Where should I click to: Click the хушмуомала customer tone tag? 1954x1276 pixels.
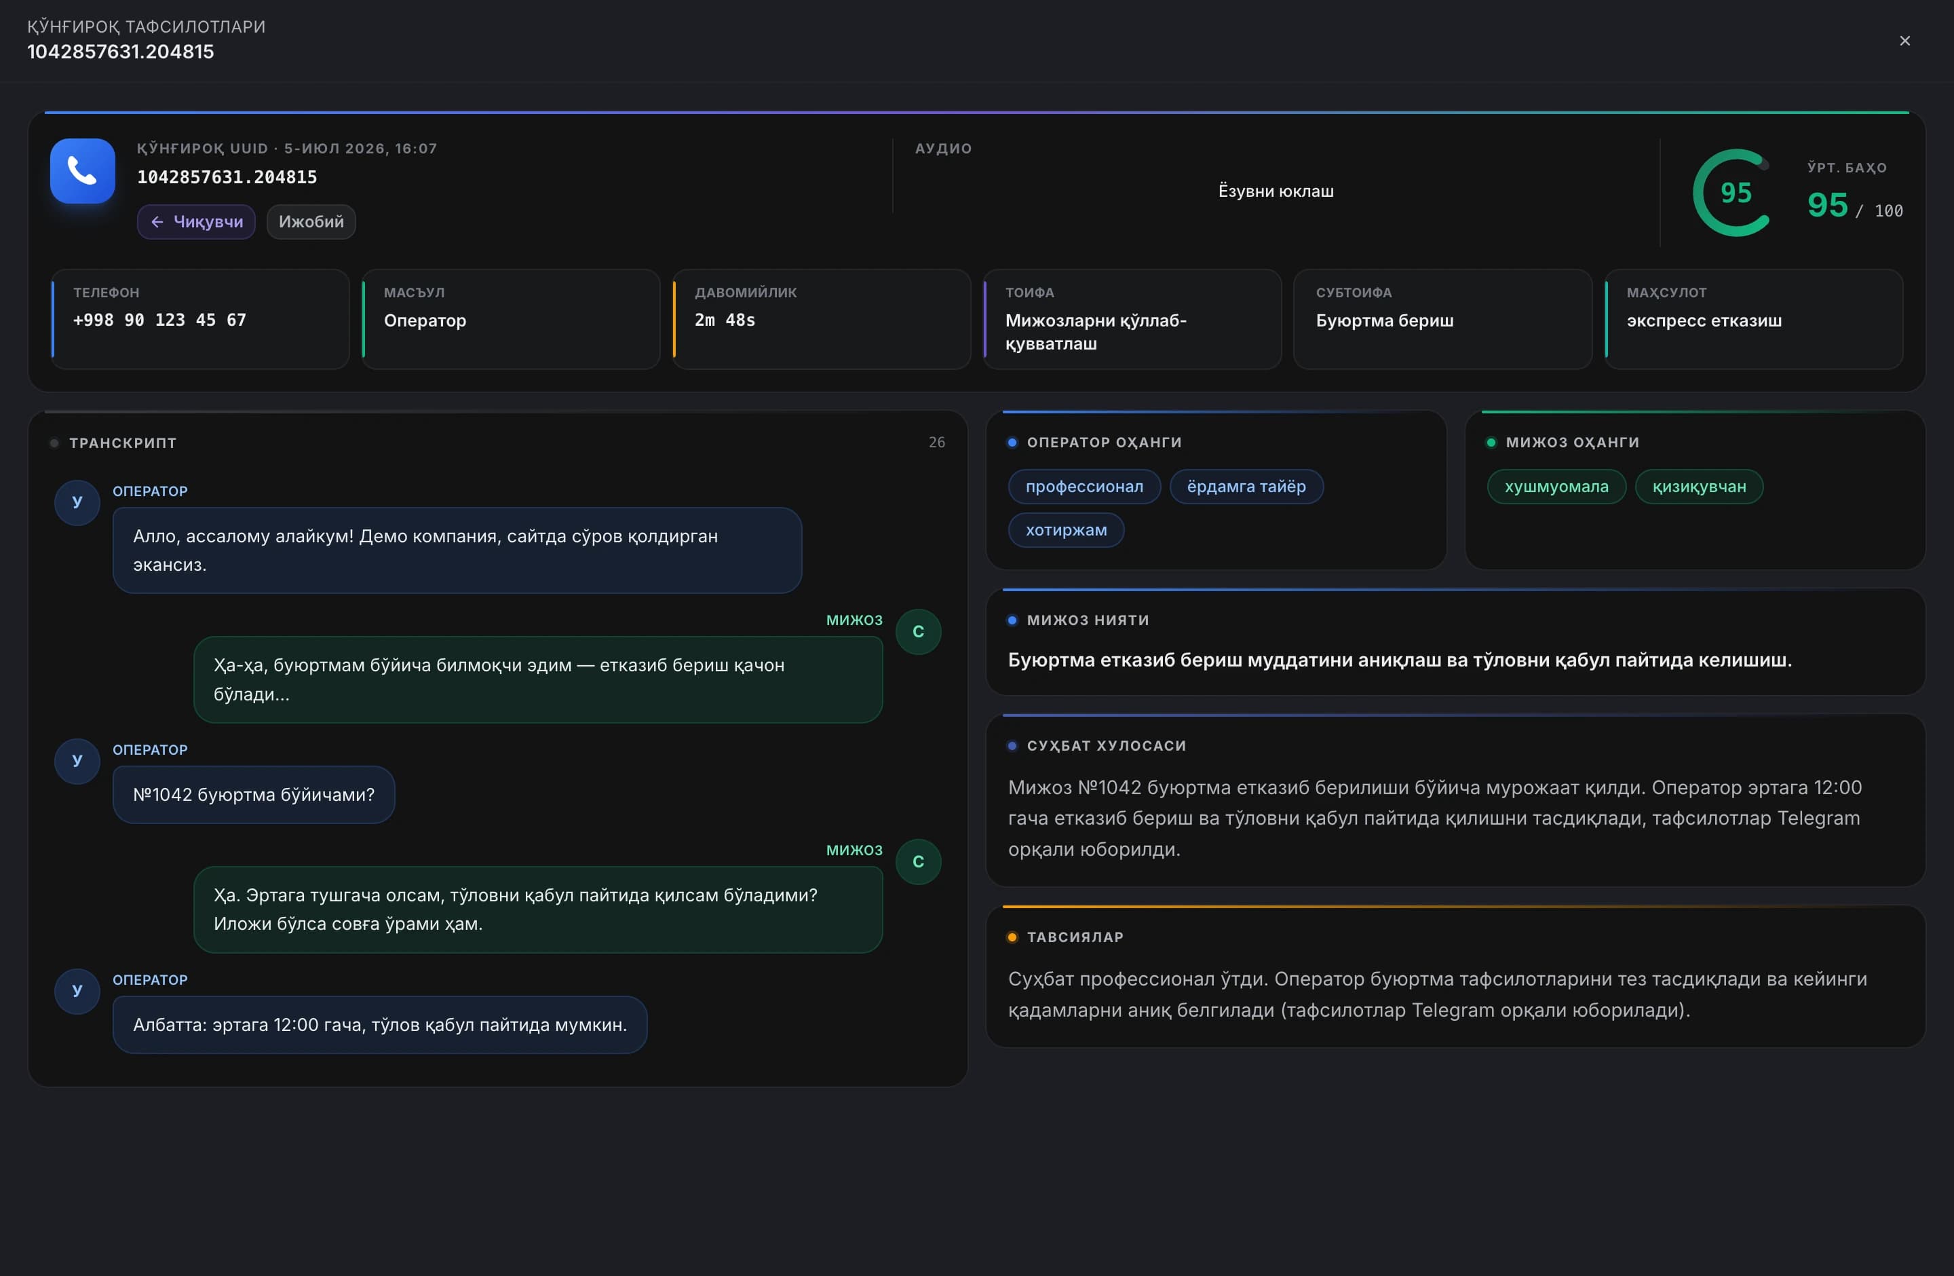(1556, 487)
